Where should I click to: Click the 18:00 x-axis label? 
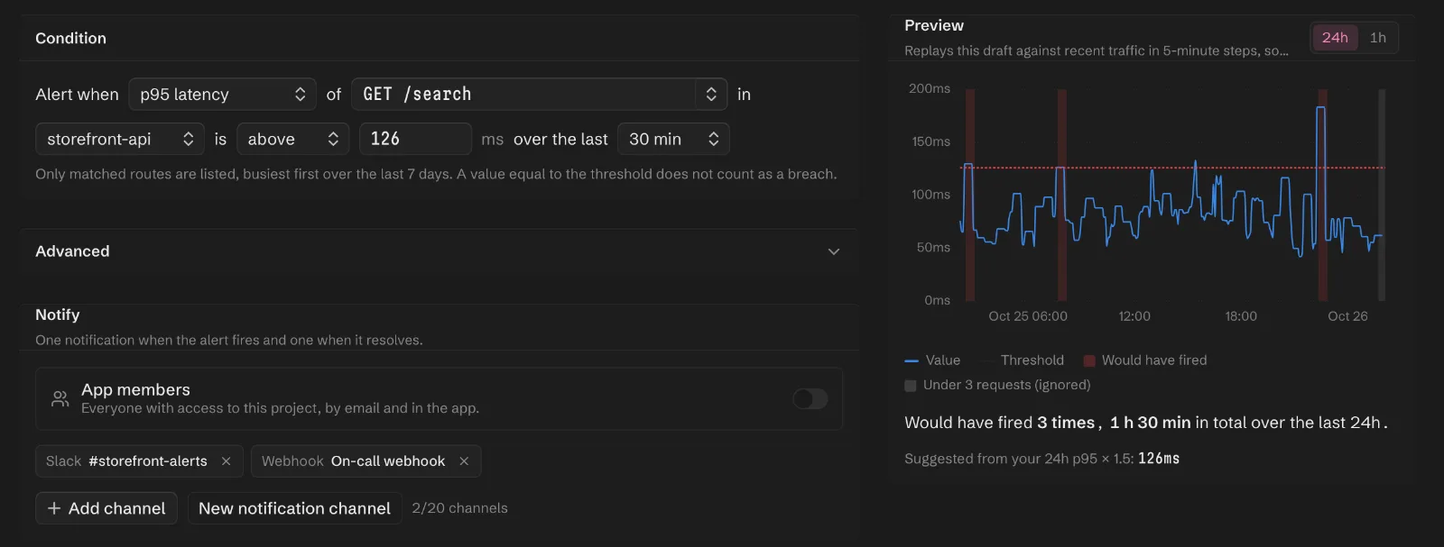(x=1241, y=316)
